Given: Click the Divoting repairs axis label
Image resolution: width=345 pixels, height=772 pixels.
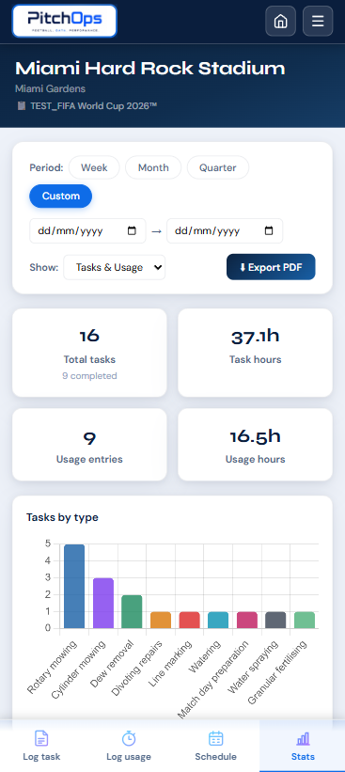Looking at the screenshot, I should [137, 669].
